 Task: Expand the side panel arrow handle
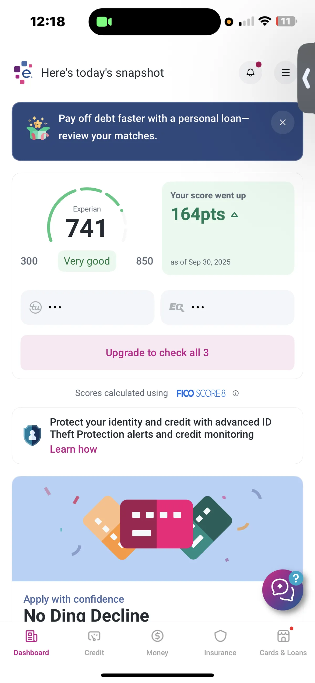[307, 78]
